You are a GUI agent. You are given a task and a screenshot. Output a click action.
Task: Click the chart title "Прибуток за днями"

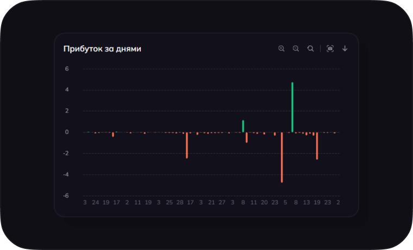(x=102, y=49)
